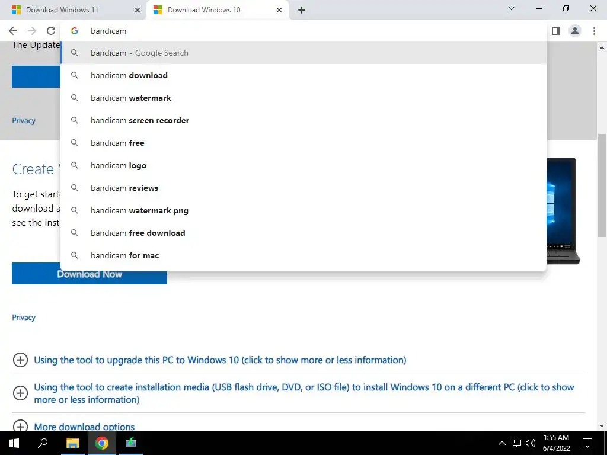This screenshot has width=607, height=455.
Task: Open the Chrome profile avatar
Action: 575,31
